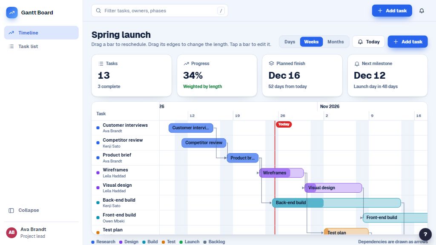The image size is (436, 245).
Task: Click Front-end build task row name
Action: [x=119, y=215]
